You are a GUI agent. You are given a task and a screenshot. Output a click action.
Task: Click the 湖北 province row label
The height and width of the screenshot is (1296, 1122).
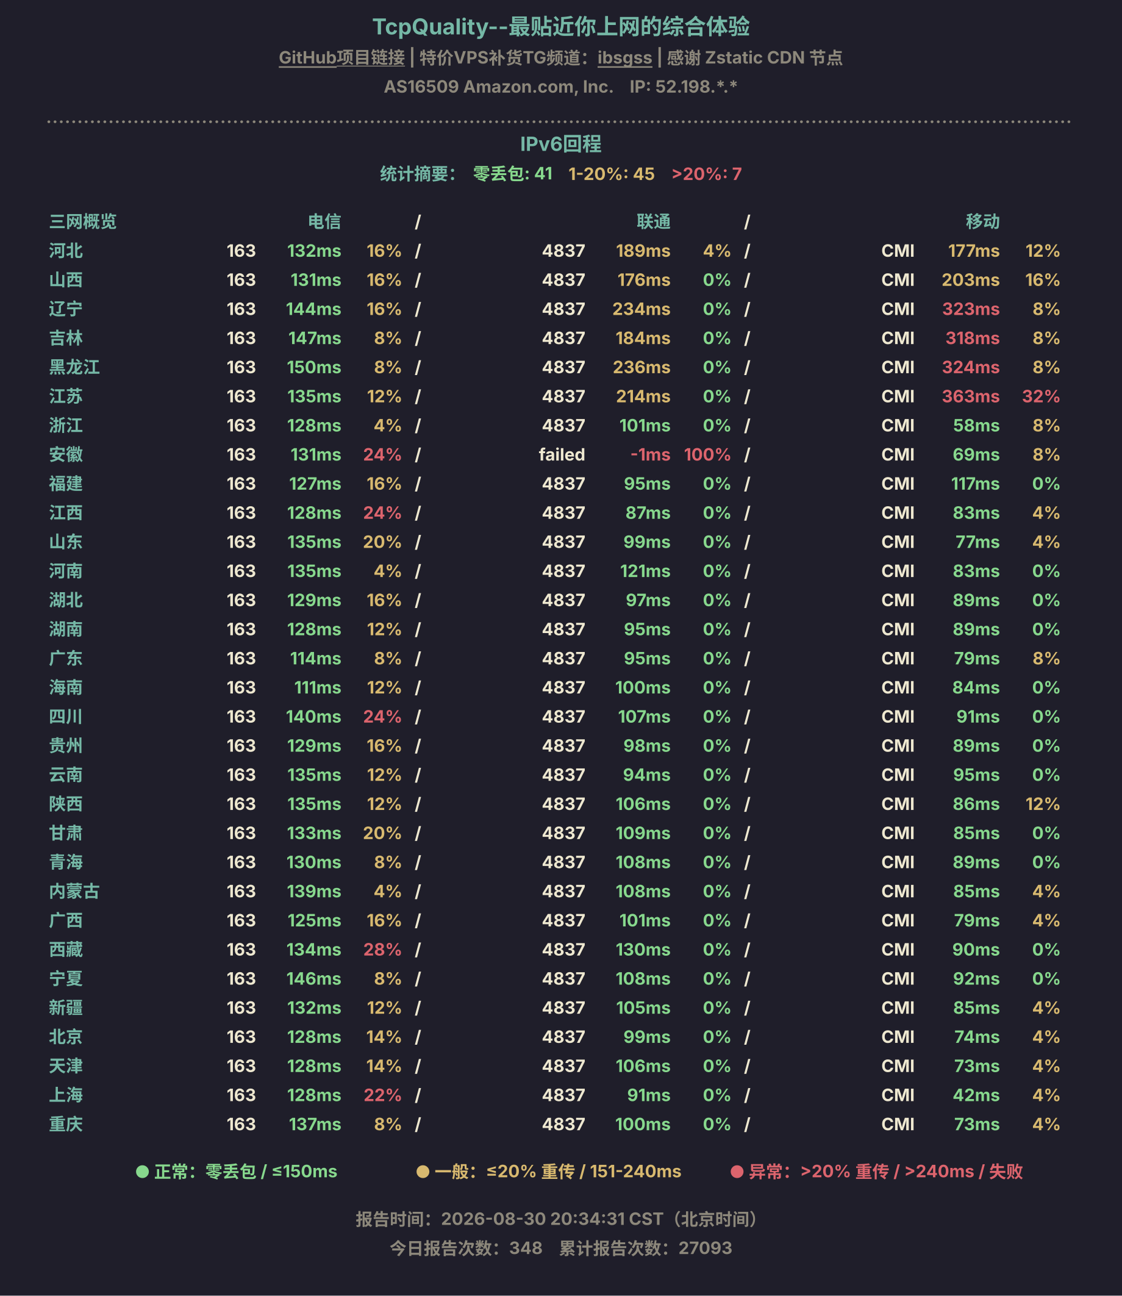tap(66, 600)
